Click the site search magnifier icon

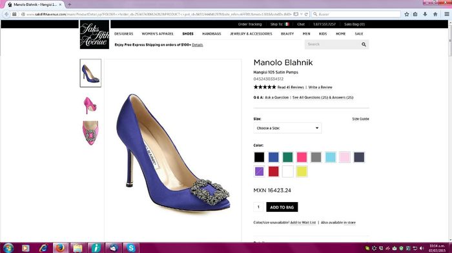point(364,44)
